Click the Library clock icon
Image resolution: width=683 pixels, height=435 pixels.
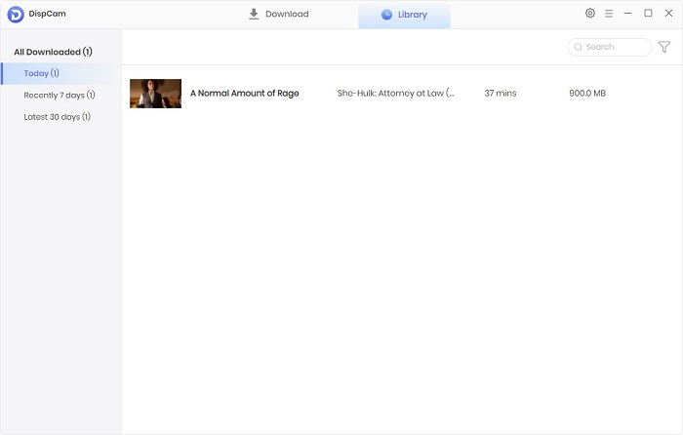coord(386,15)
